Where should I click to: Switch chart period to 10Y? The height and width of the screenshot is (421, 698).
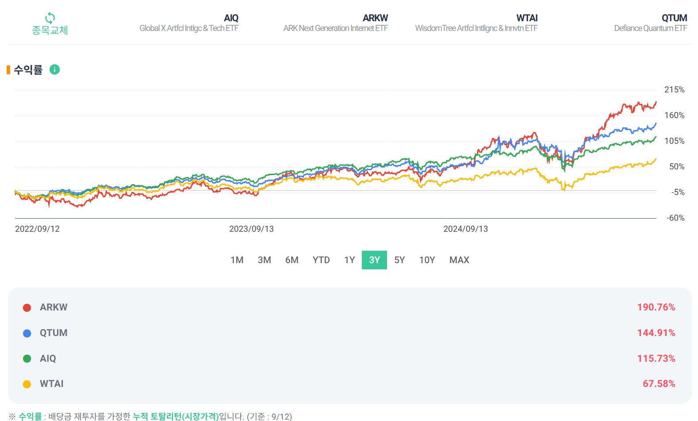(x=427, y=260)
